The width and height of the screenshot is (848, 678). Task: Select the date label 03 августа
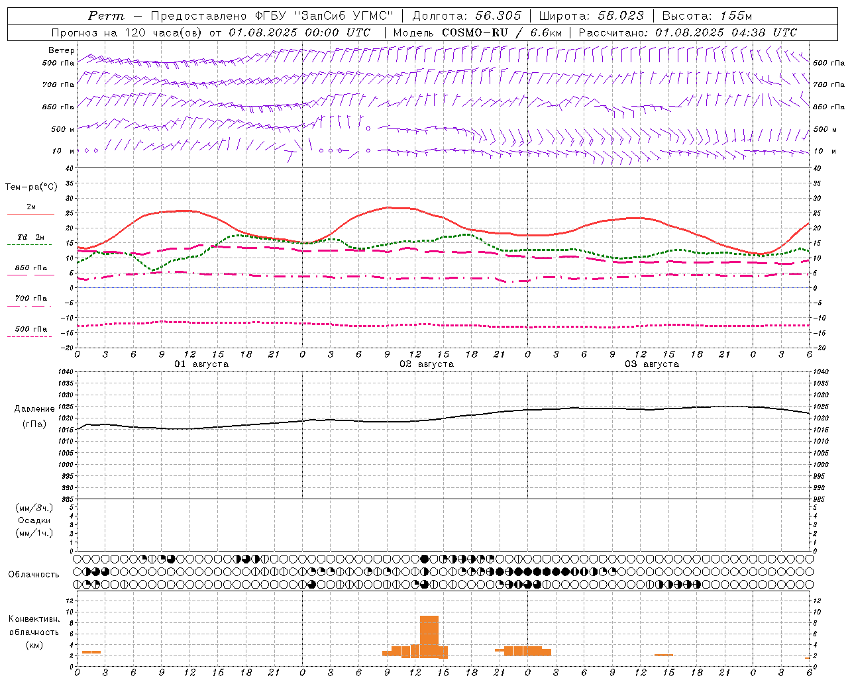point(652,364)
